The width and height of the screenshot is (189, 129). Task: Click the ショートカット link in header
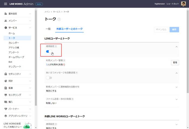pyautogui.click(x=173, y=4)
